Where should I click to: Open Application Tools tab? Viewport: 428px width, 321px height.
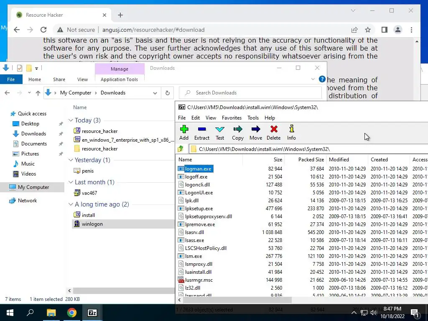point(119,79)
